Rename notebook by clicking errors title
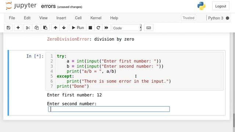Screen dimensions: 235x132 [48, 6]
